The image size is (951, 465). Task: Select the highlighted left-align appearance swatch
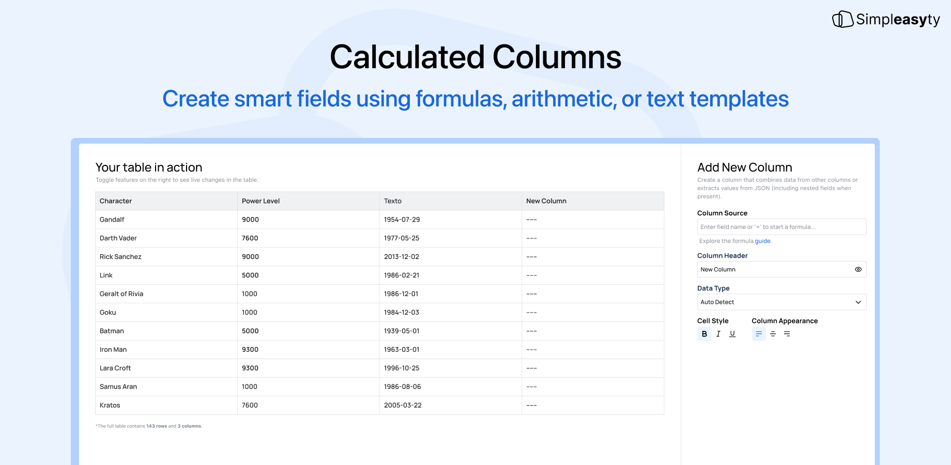pyautogui.click(x=758, y=334)
